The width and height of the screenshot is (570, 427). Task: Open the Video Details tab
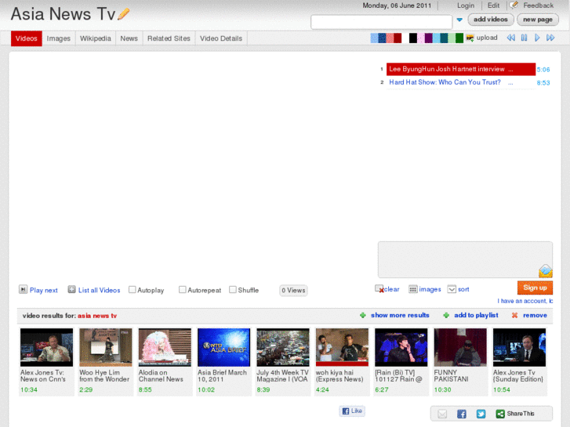(x=221, y=38)
